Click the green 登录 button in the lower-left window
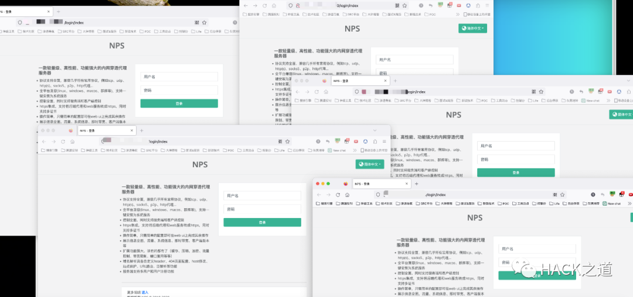This screenshot has height=297, width=633. (x=263, y=222)
